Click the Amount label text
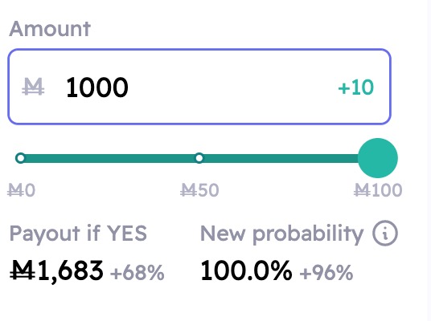The height and width of the screenshot is (321, 431). 50,29
